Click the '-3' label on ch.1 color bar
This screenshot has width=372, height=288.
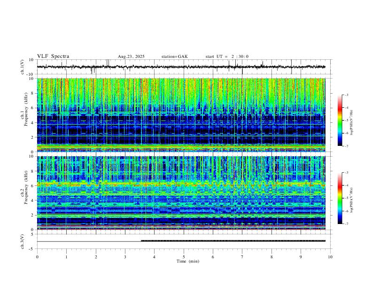347,95
